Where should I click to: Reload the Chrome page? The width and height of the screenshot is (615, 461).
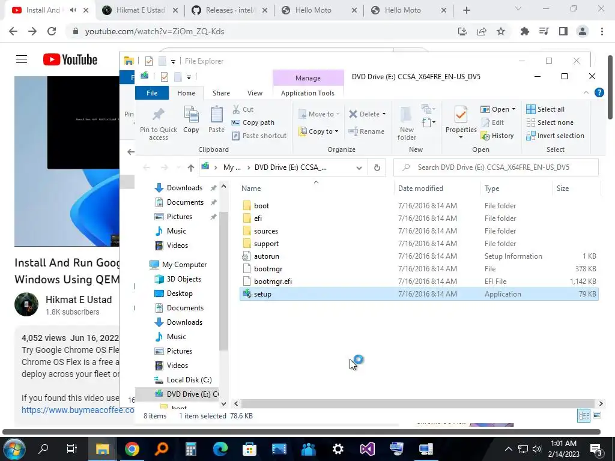(x=52, y=31)
